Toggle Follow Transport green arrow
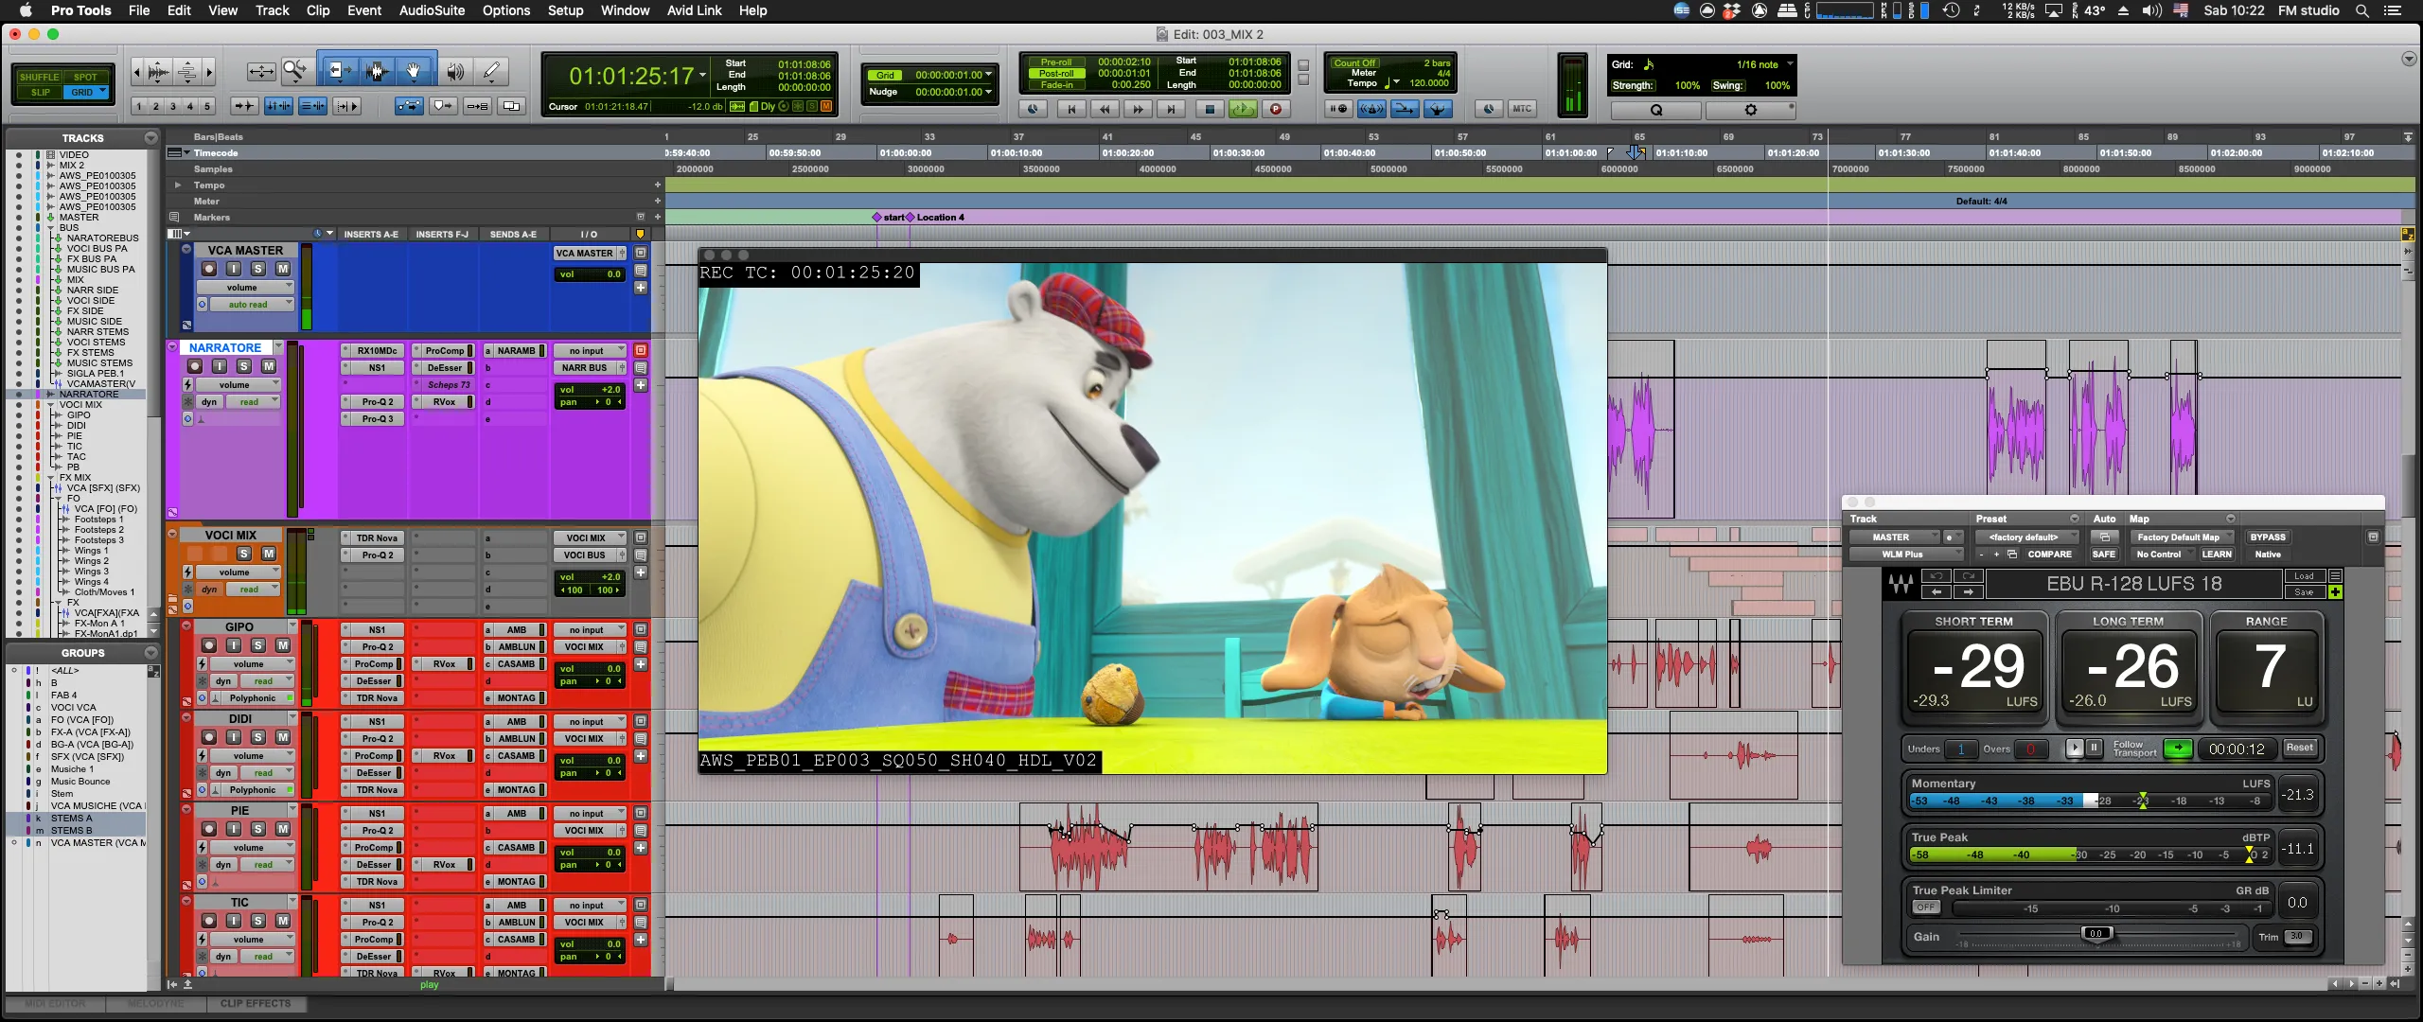This screenshot has height=1022, width=2423. pos(2178,749)
